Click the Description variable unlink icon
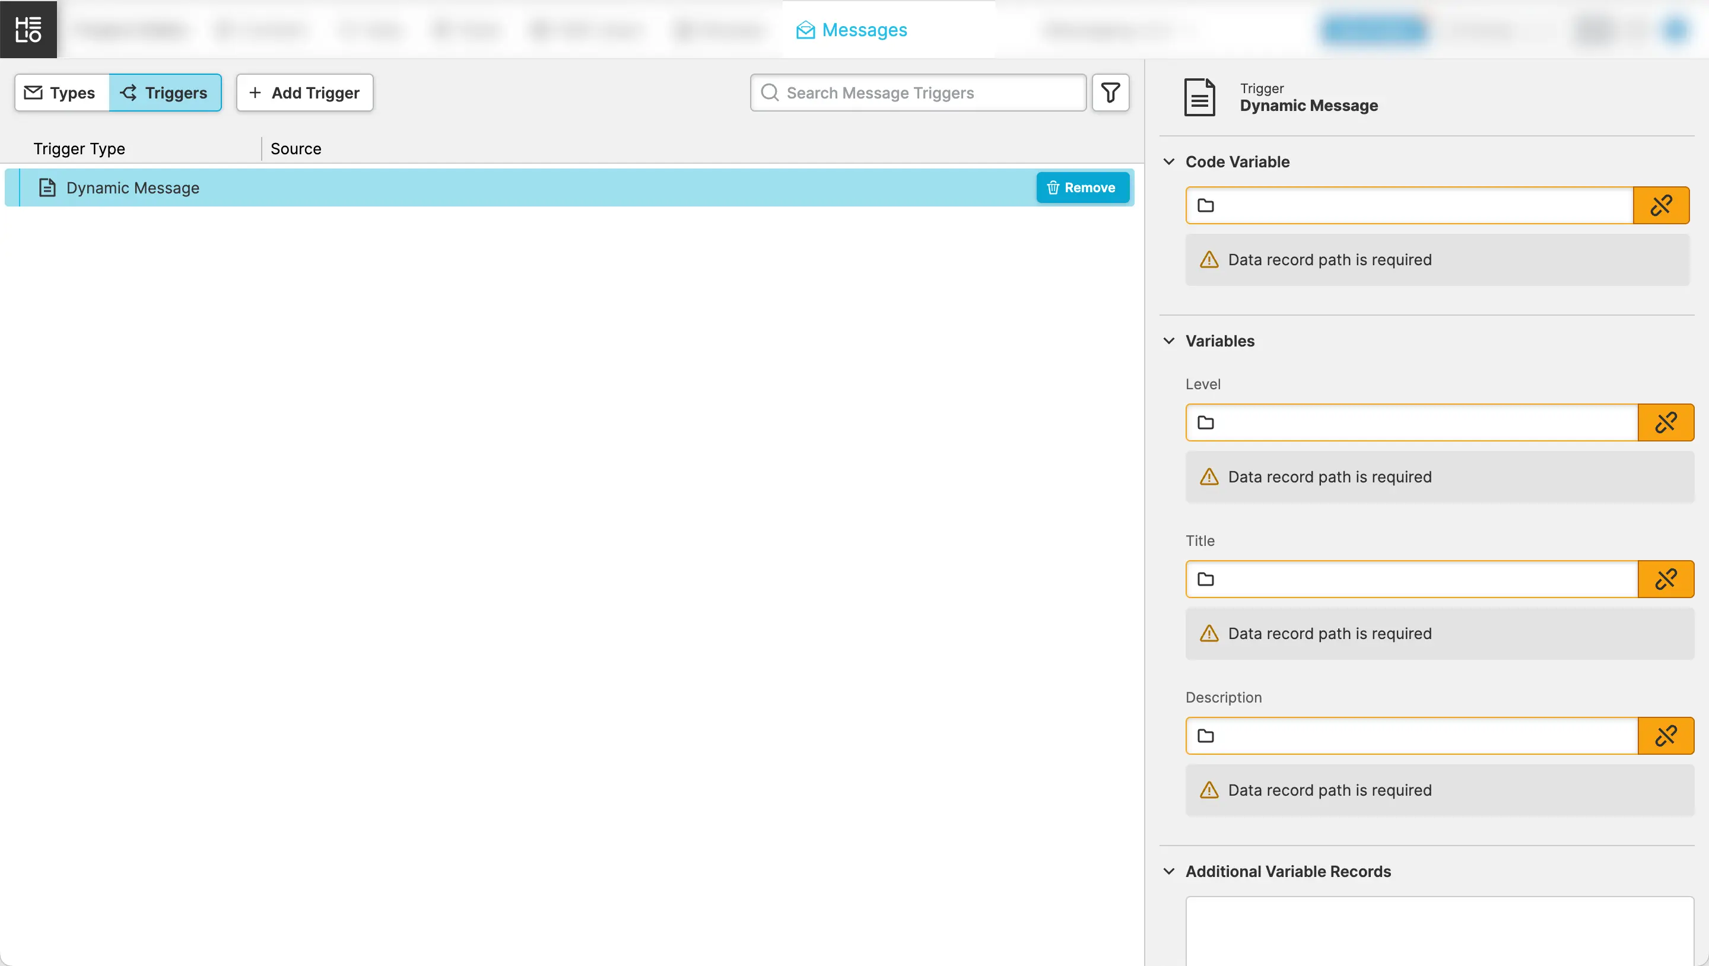The height and width of the screenshot is (966, 1709). coord(1665,736)
